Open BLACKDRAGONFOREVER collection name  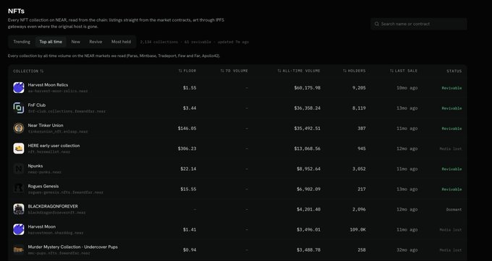pyautogui.click(x=53, y=206)
